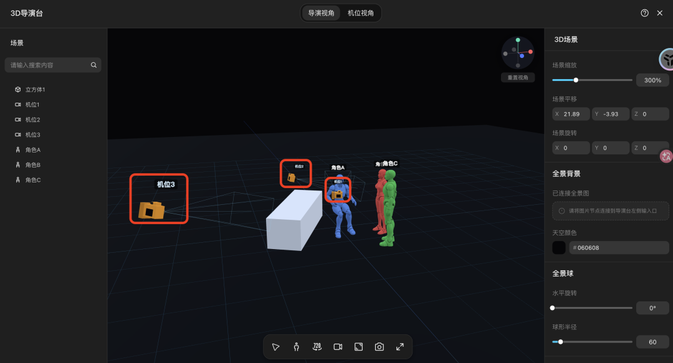Click the scene search input field

(53, 65)
